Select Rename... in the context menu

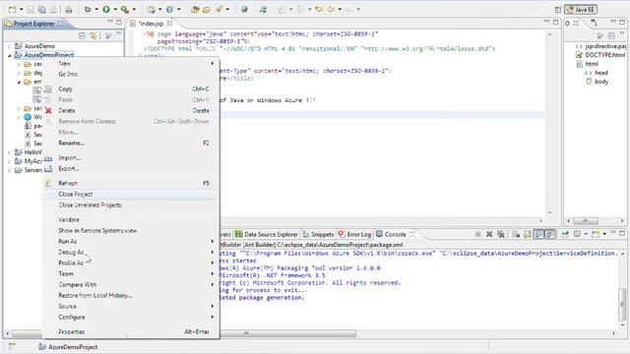click(130, 144)
